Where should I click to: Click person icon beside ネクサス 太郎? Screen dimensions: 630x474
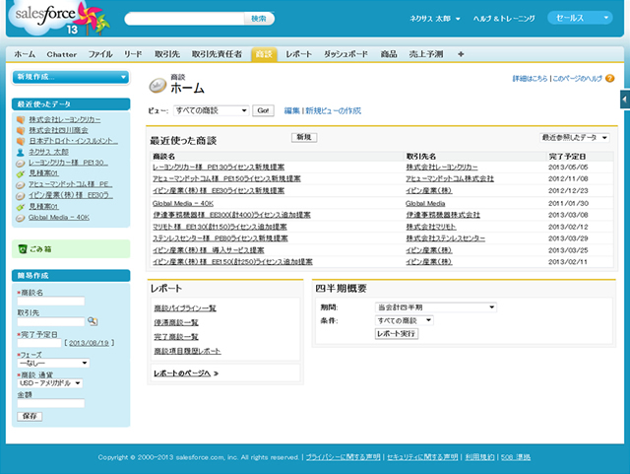click(x=21, y=152)
